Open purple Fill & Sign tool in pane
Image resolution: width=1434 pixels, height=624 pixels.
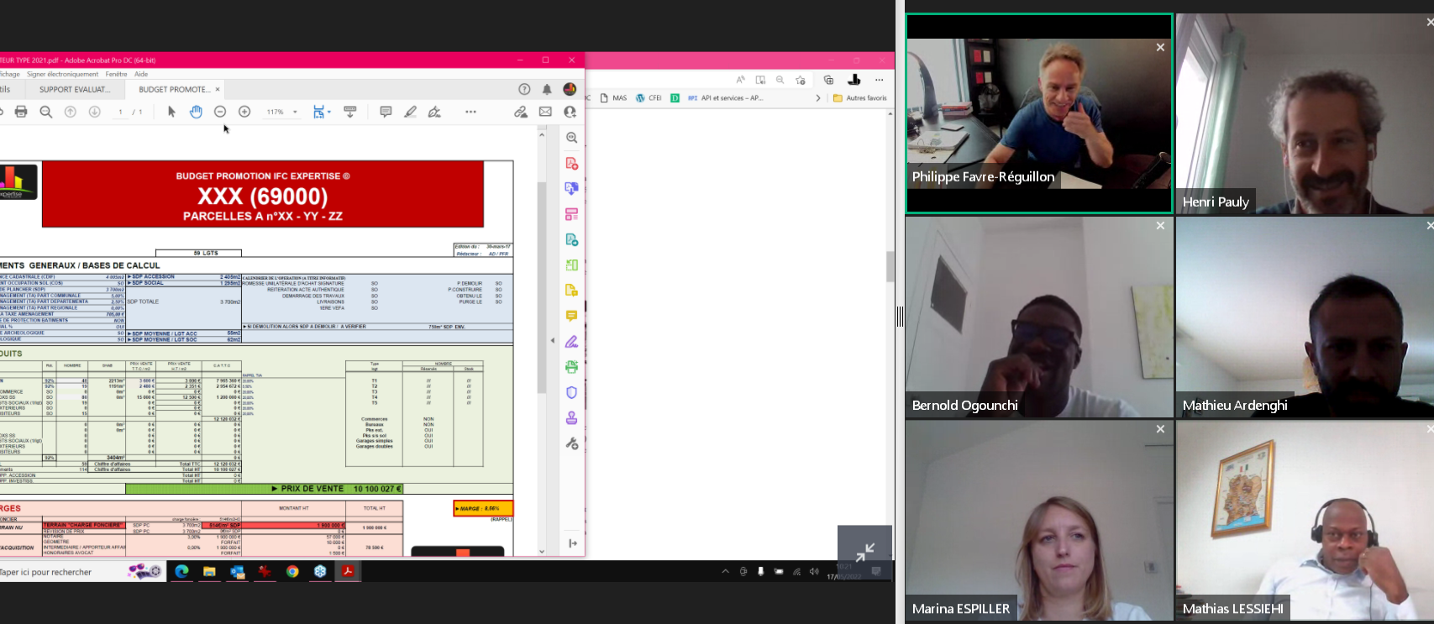[x=572, y=342]
